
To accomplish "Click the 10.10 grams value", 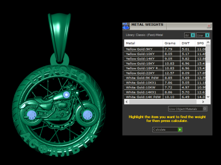I will tap(169, 97).
